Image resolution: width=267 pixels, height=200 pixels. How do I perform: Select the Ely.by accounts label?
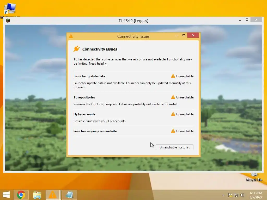click(84, 114)
